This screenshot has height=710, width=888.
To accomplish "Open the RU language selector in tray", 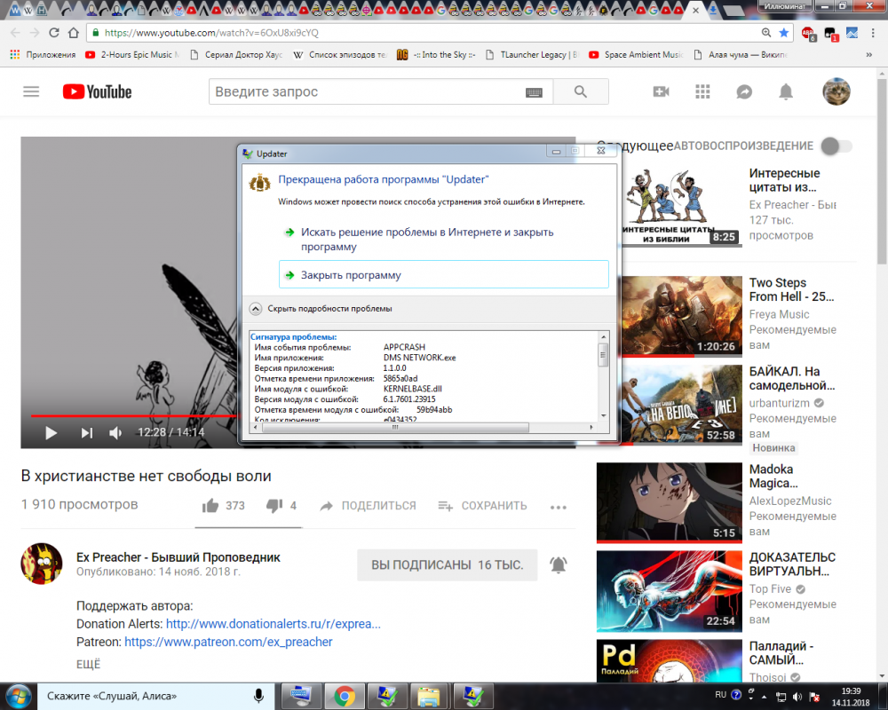I will (x=720, y=695).
